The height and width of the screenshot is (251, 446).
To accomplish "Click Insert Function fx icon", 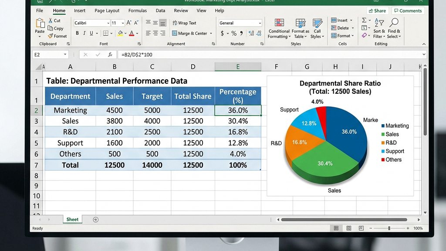I will 110,54.
